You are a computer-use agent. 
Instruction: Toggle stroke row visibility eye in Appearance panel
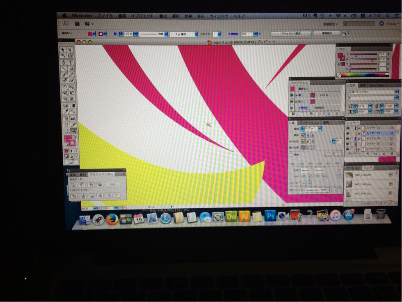point(292,95)
